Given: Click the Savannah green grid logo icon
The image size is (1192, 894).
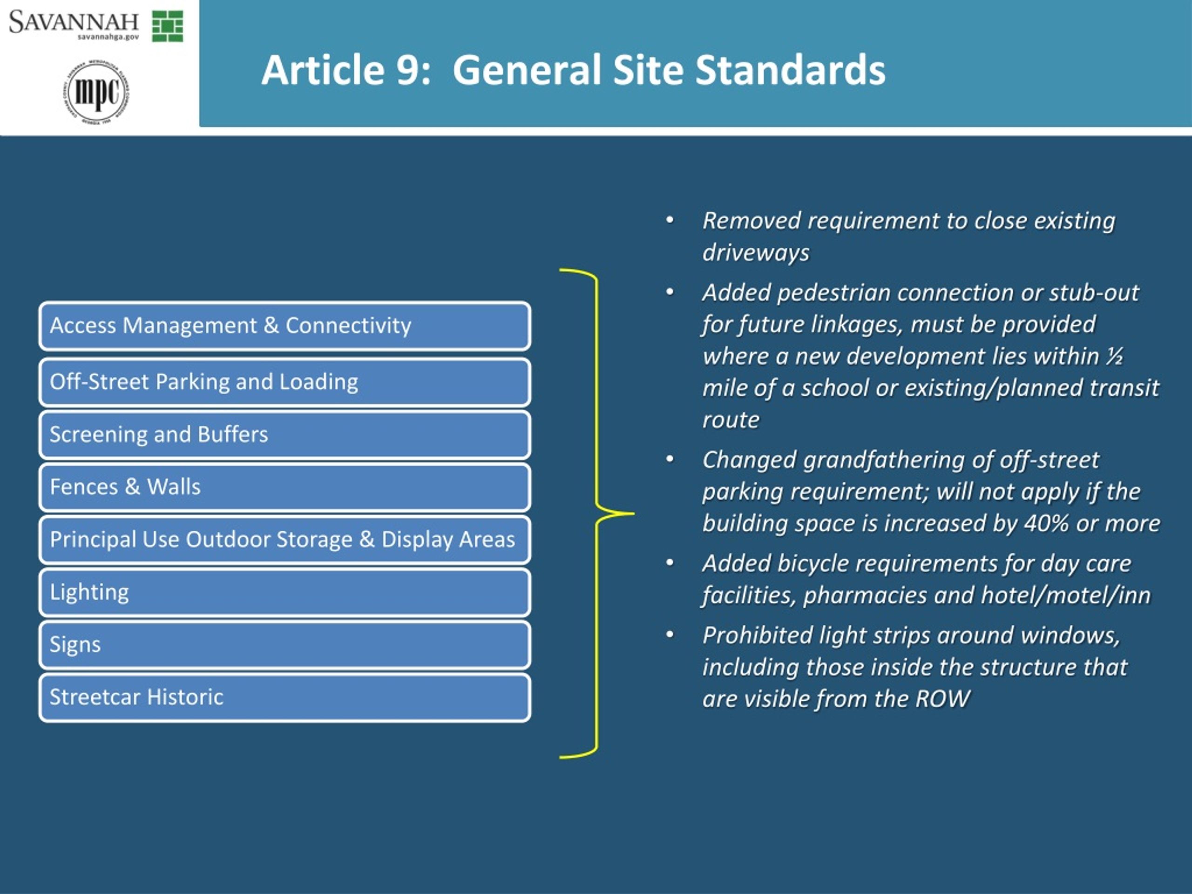Looking at the screenshot, I should click(167, 26).
